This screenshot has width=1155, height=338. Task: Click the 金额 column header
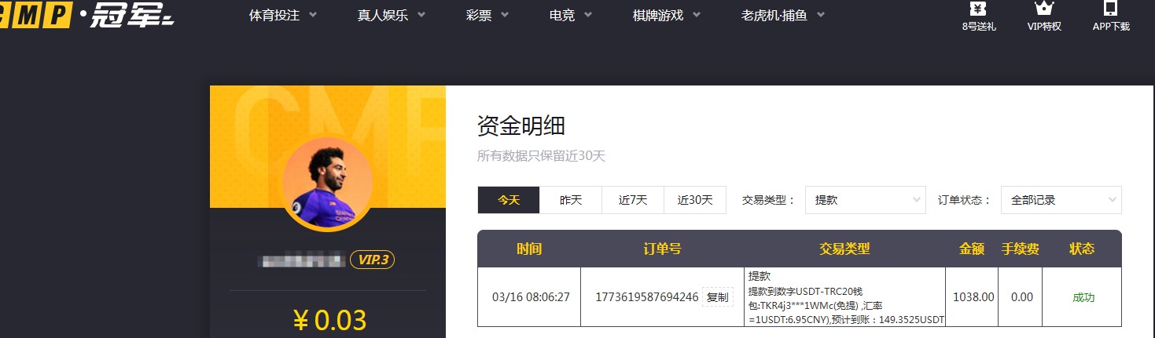972,249
